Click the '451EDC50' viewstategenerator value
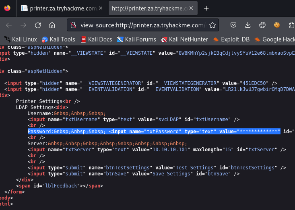This screenshot has width=295, height=210. coord(254,83)
